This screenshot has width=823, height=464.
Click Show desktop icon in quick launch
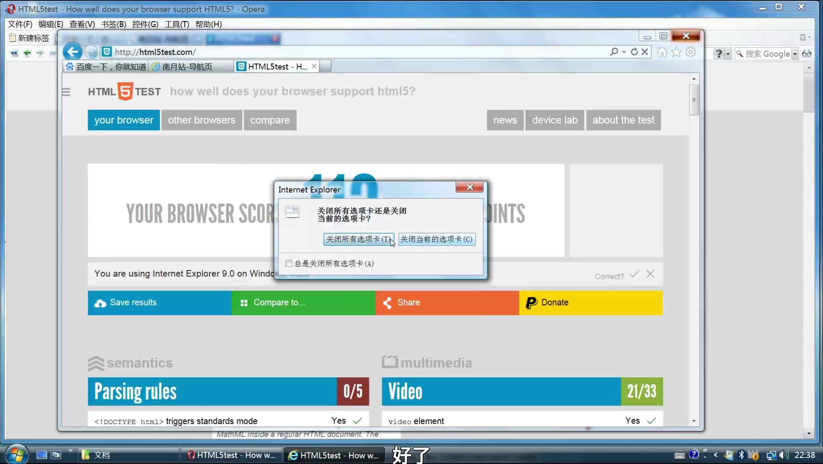click(x=41, y=455)
